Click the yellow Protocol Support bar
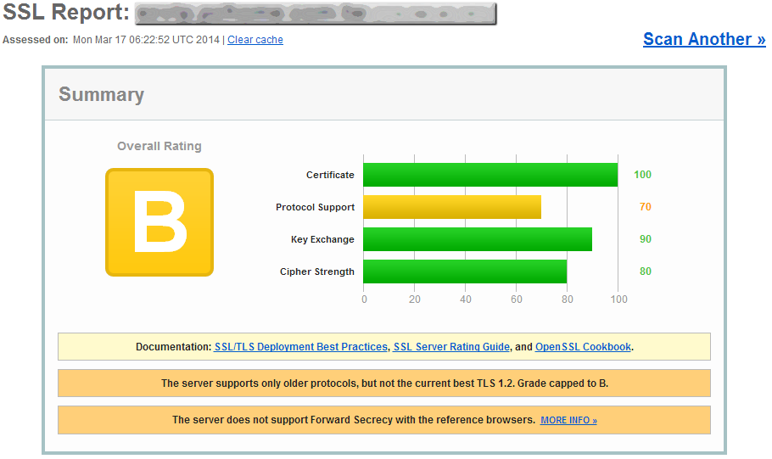 tap(452, 207)
